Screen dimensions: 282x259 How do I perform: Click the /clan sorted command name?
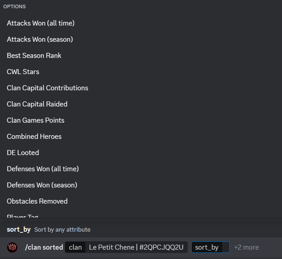tap(44, 247)
